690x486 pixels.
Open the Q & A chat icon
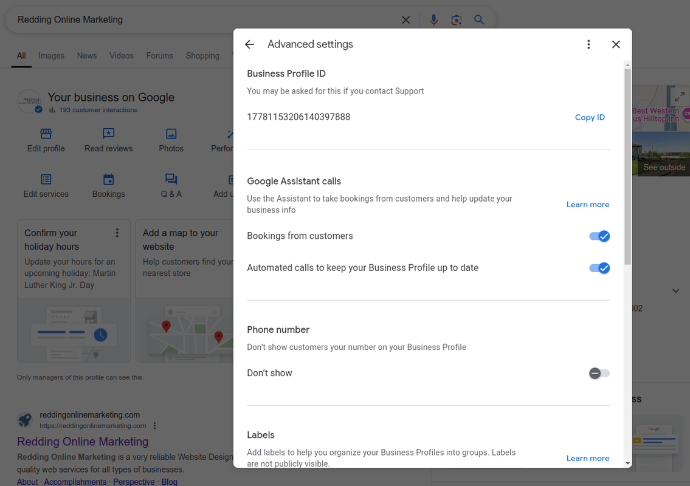point(171,179)
